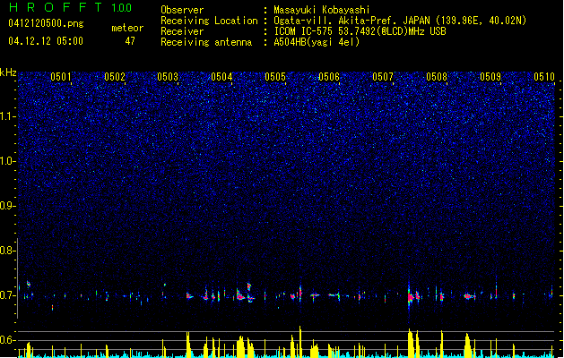Click the Receiving antenna label

click(x=206, y=42)
